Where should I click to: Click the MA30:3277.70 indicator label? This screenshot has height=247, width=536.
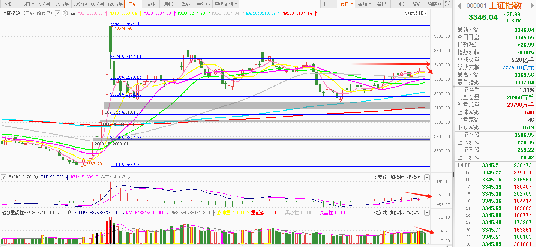191,13
